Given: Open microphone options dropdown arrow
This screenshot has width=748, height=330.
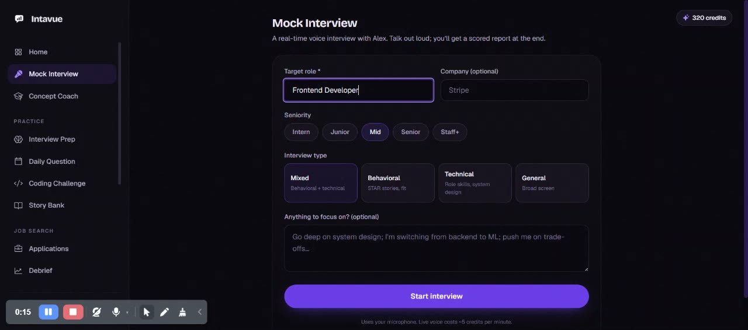Looking at the screenshot, I should point(127,313).
